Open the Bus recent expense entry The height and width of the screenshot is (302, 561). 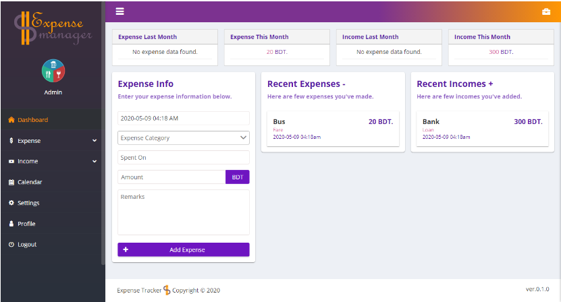[x=333, y=129]
